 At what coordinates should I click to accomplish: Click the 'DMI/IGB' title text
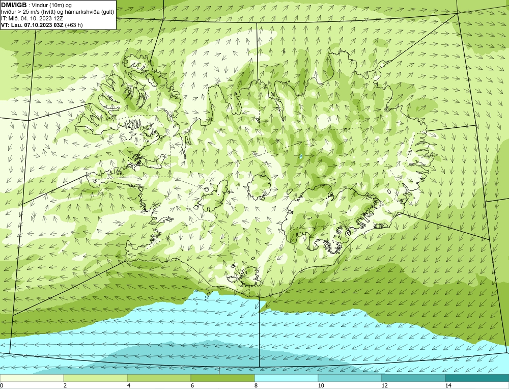click(14, 5)
